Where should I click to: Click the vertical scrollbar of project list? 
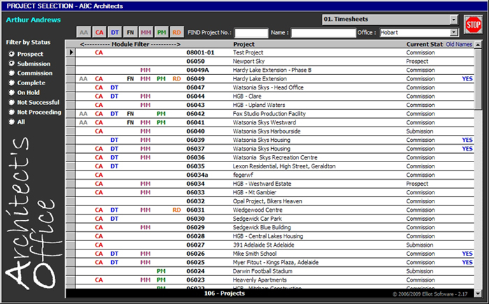(477, 168)
